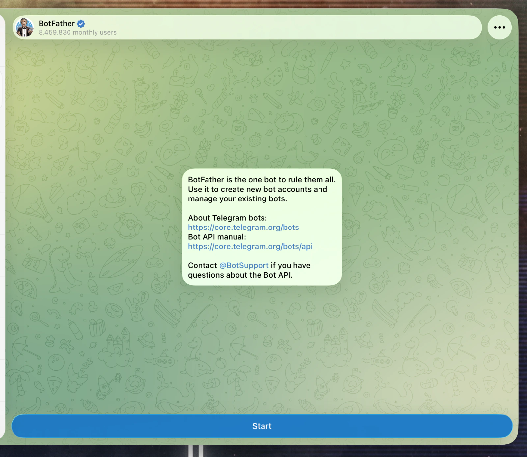The width and height of the screenshot is (527, 457).
Task: Open the BotFather profile avatar
Action: pos(25,27)
